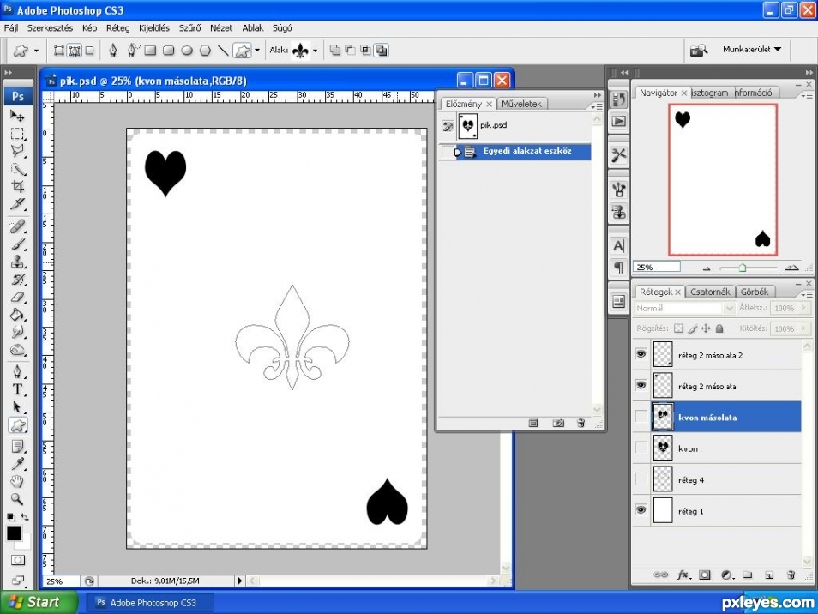Select the Zoom magnifier tool

[17, 499]
